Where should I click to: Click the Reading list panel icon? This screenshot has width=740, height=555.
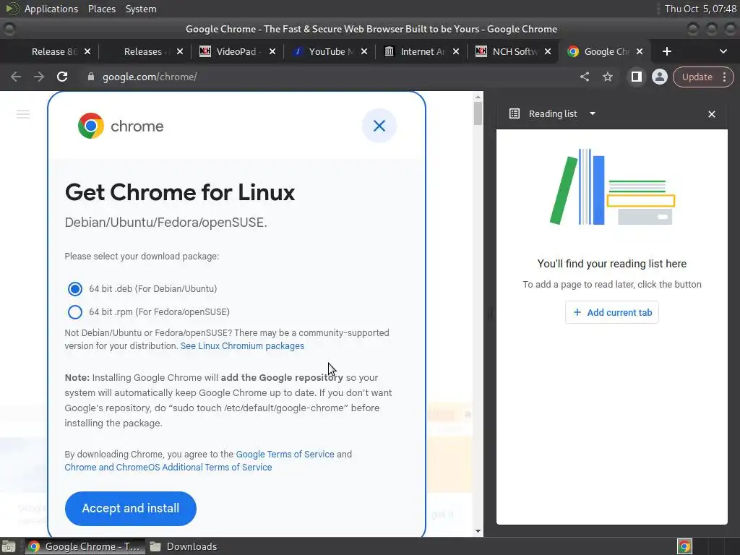(x=515, y=113)
